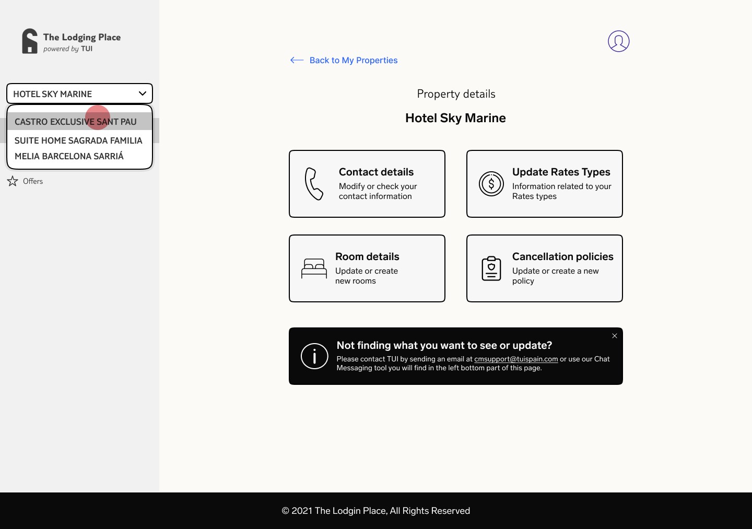Toggle the dropdown chevron arrow
752x529 pixels.
tap(142, 93)
